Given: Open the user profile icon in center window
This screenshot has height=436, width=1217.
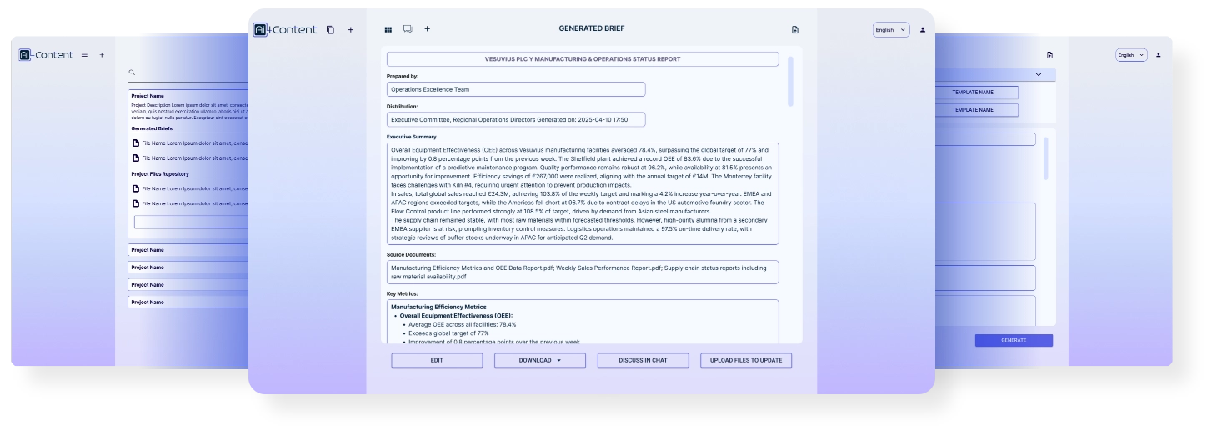Looking at the screenshot, I should click(922, 30).
